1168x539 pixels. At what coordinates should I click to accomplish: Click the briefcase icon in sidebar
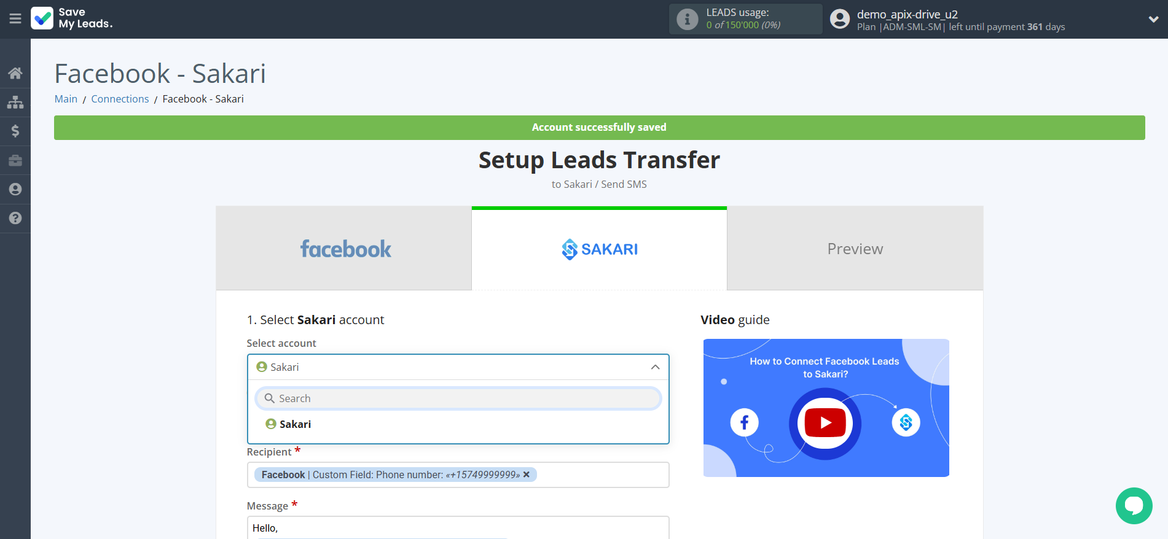(x=15, y=160)
